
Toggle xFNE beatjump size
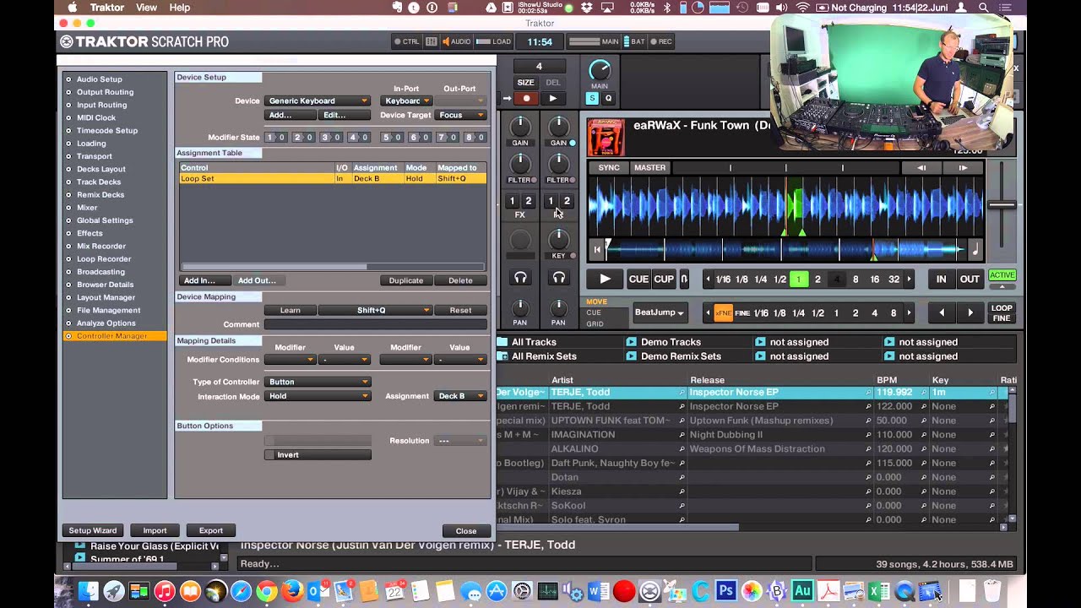[724, 313]
